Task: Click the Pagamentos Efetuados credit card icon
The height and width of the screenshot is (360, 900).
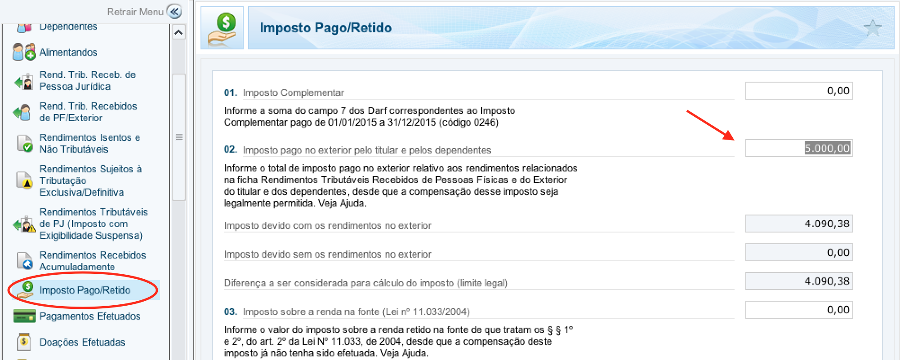Action: tap(24, 316)
